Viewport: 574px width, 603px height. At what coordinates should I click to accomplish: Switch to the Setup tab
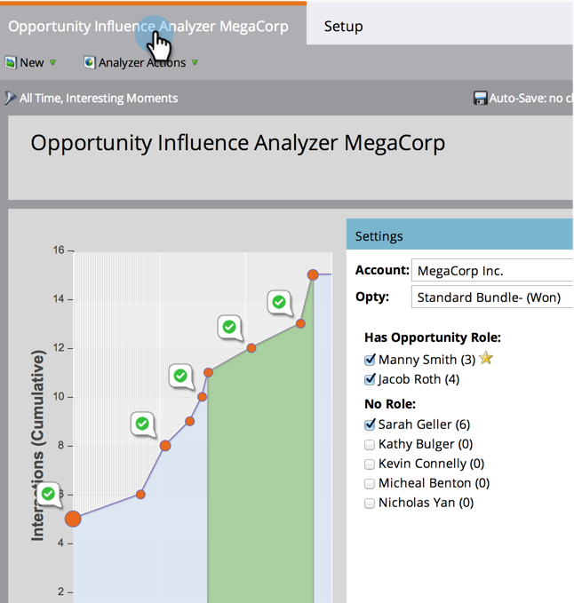(343, 26)
